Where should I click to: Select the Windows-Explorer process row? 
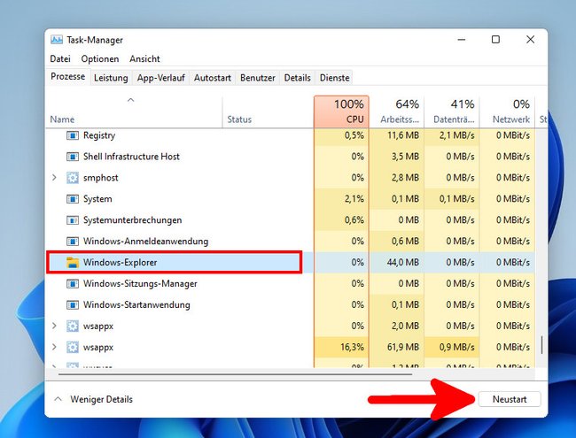[x=290, y=262]
